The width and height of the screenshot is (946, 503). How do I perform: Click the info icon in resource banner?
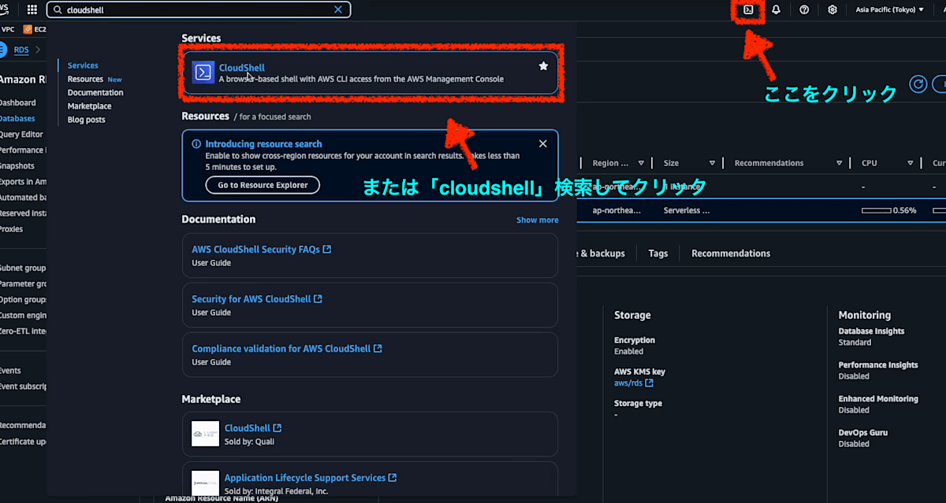(x=196, y=144)
